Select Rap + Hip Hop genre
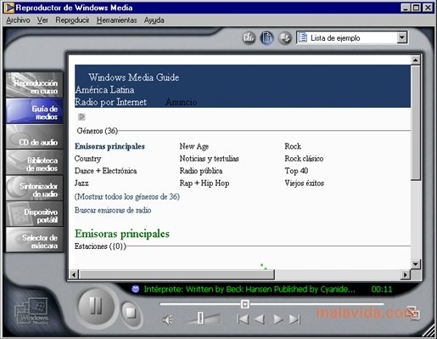 [204, 184]
